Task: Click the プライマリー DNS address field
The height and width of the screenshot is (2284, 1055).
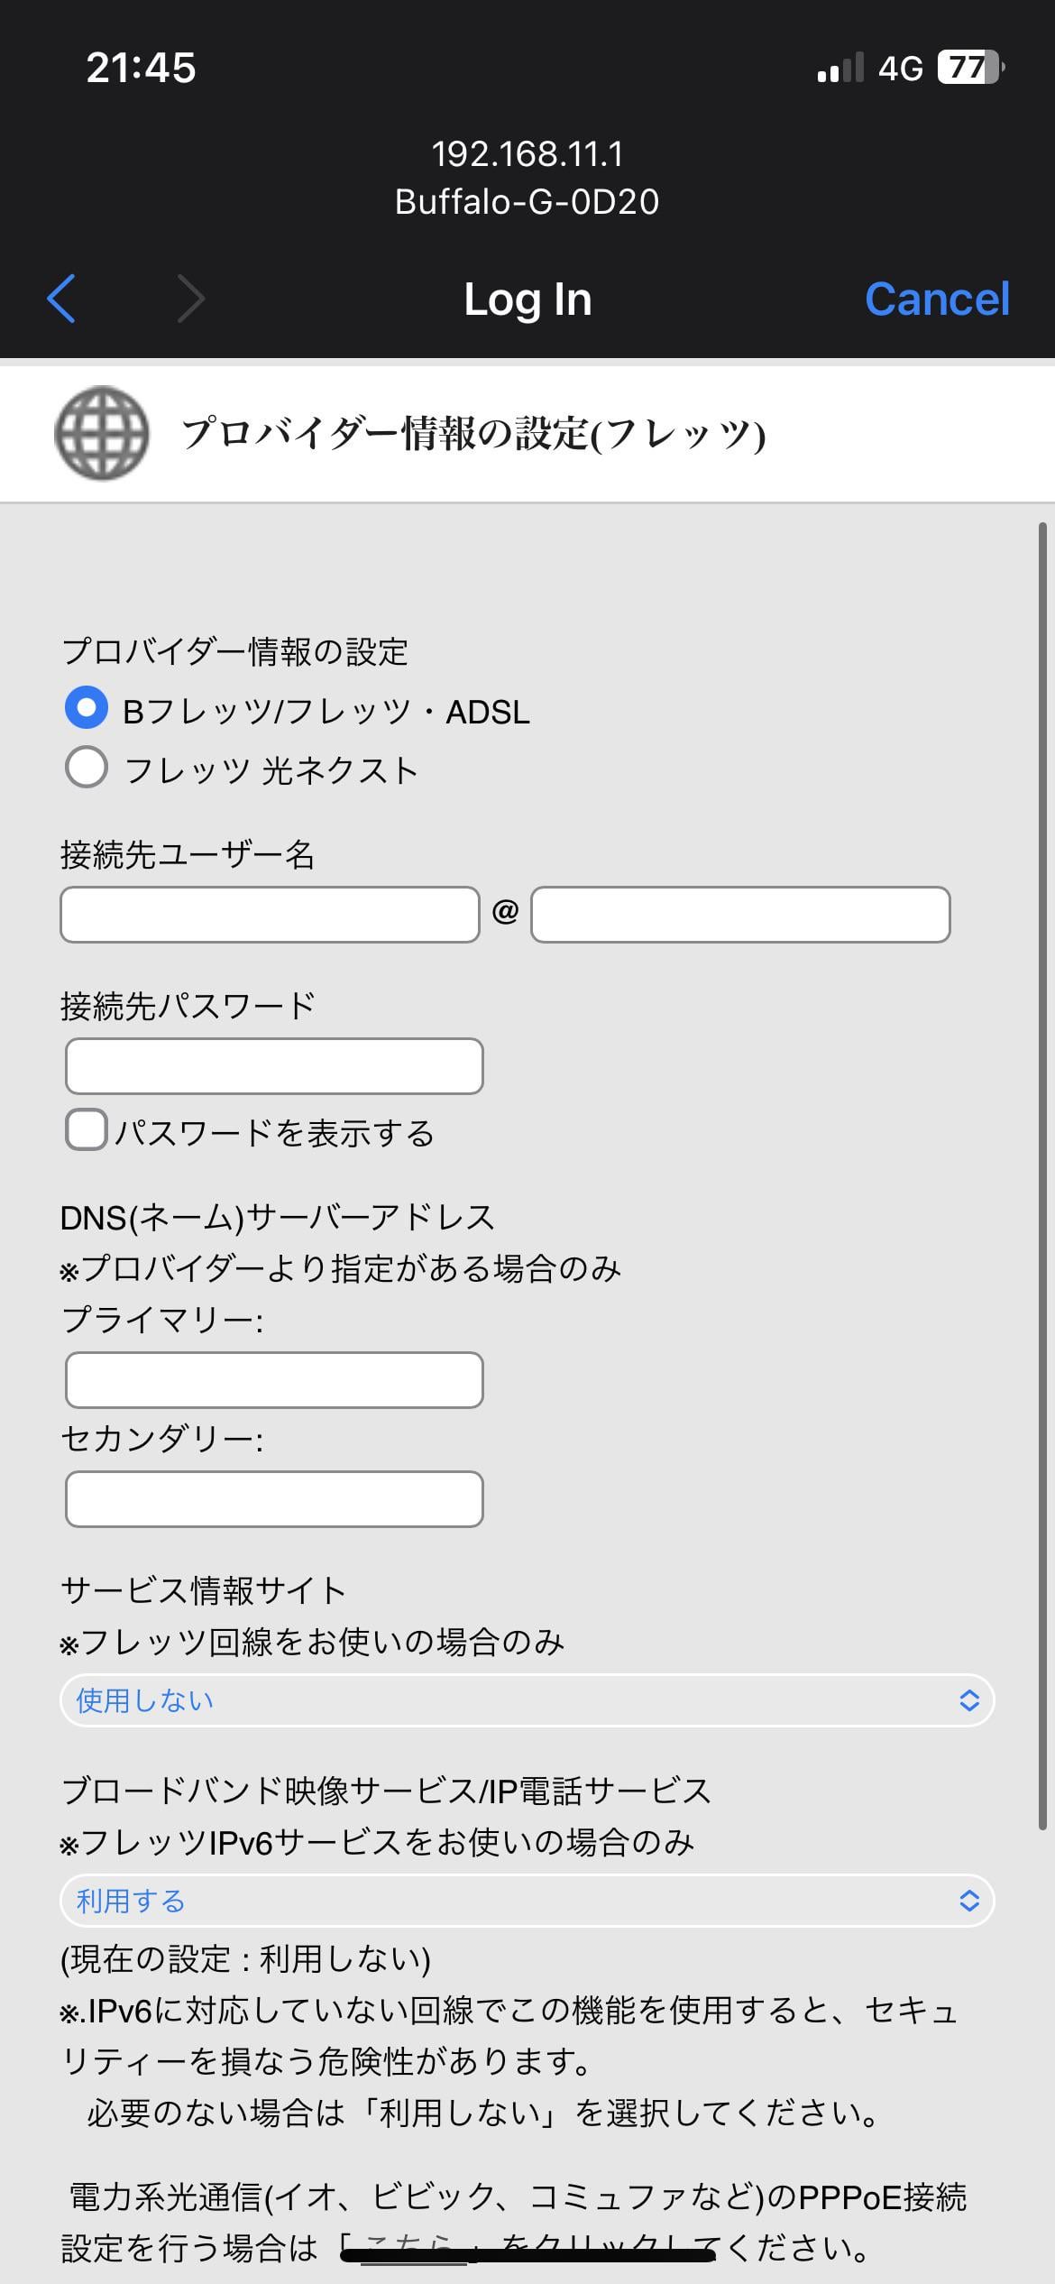Action: (x=274, y=1380)
